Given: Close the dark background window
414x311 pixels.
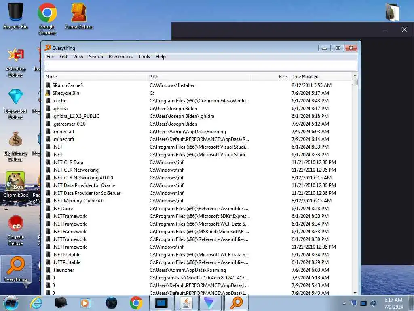Looking at the screenshot, I should [x=404, y=30].
